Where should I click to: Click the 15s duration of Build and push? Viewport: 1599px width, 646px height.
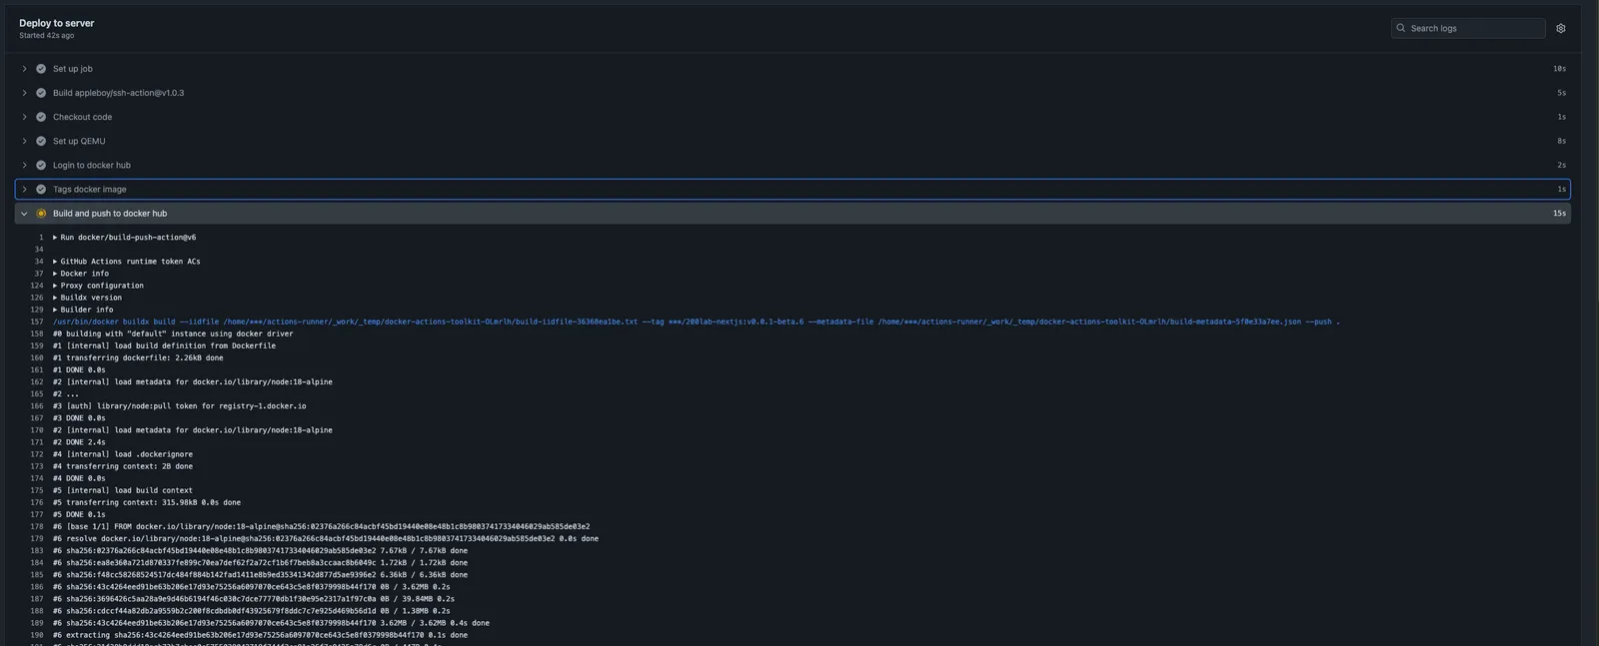(x=1559, y=213)
